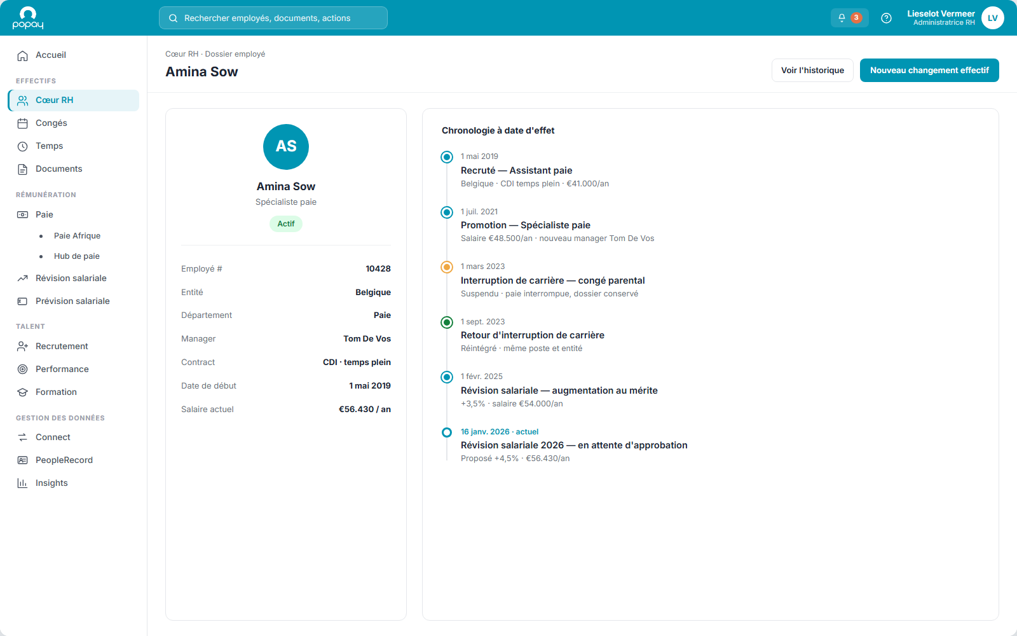The image size is (1017, 636).
Task: Click the Documents file icon
Action: pos(23,169)
